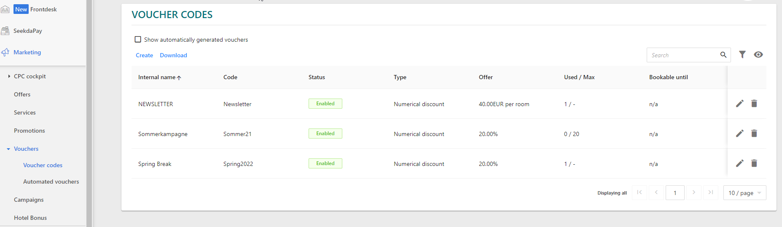This screenshot has width=782, height=227.
Task: Delete the NEWSLETTER voucher via trash icon
Action: (754, 104)
